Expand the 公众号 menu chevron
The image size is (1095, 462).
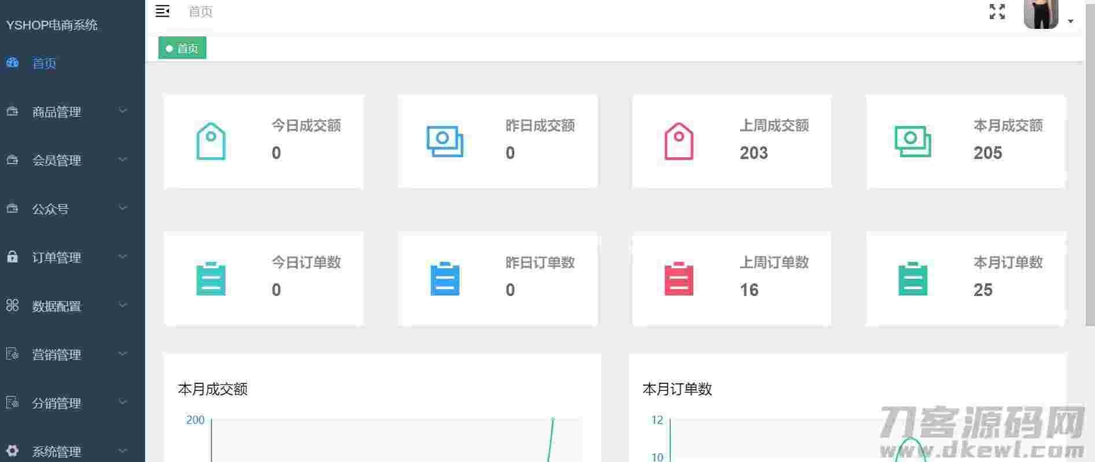(x=123, y=208)
